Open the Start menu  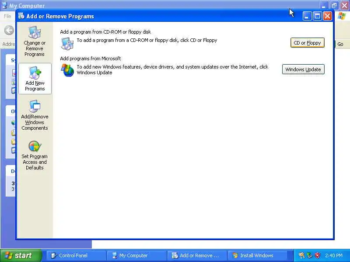(21, 255)
